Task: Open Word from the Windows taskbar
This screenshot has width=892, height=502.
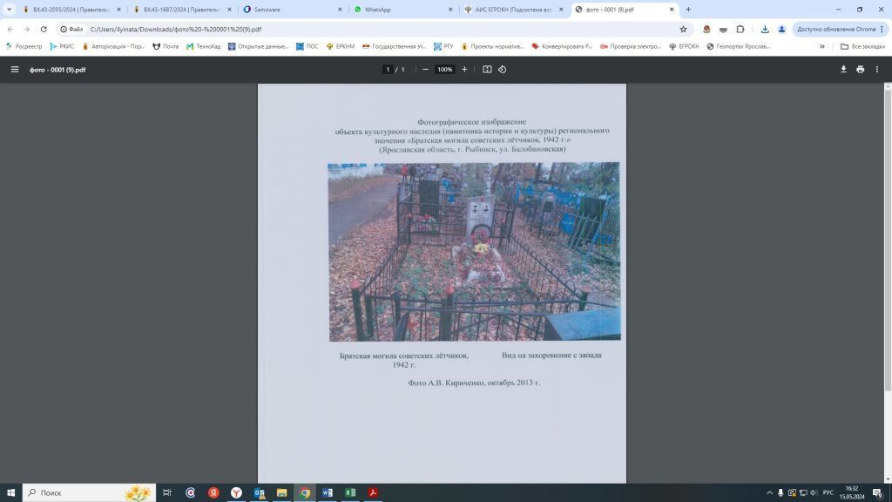Action: (328, 493)
